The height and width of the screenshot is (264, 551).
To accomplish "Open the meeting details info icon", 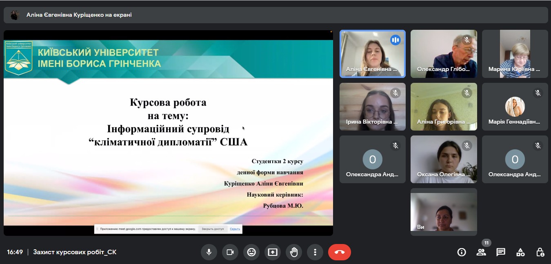I will (x=462, y=252).
